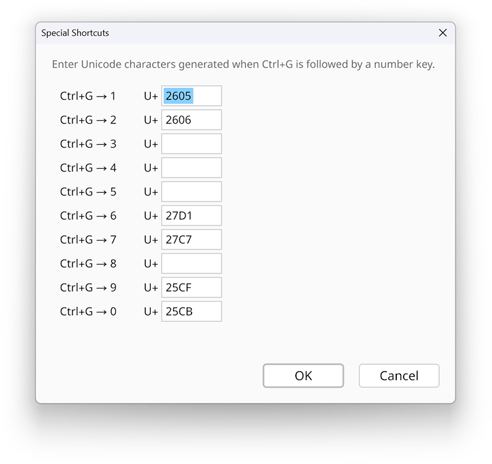
Task: Focus the empty Ctrl+G → 3 field
Action: 191,144
